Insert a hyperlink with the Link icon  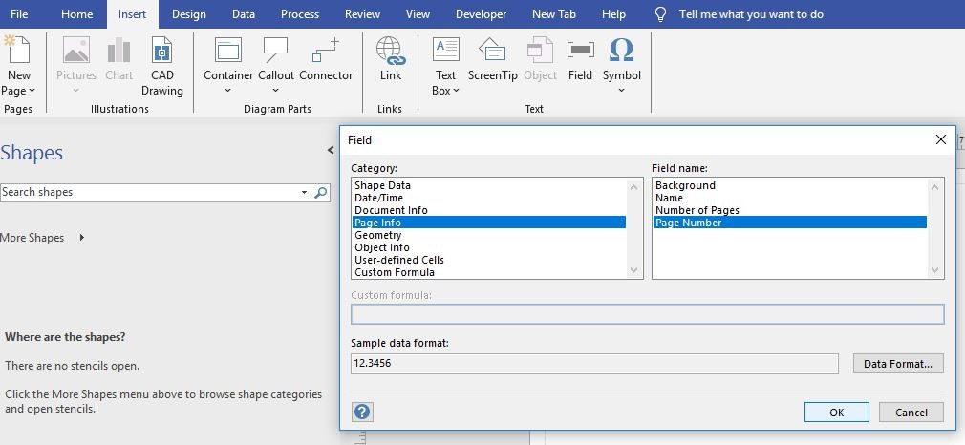[390, 50]
